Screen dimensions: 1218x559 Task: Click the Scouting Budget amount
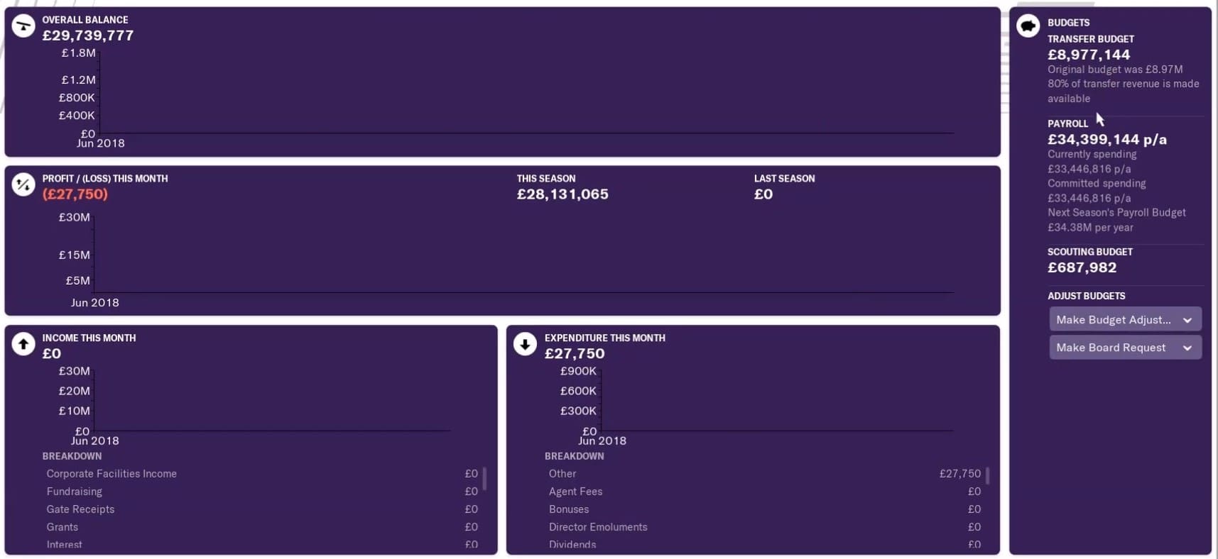coord(1082,267)
